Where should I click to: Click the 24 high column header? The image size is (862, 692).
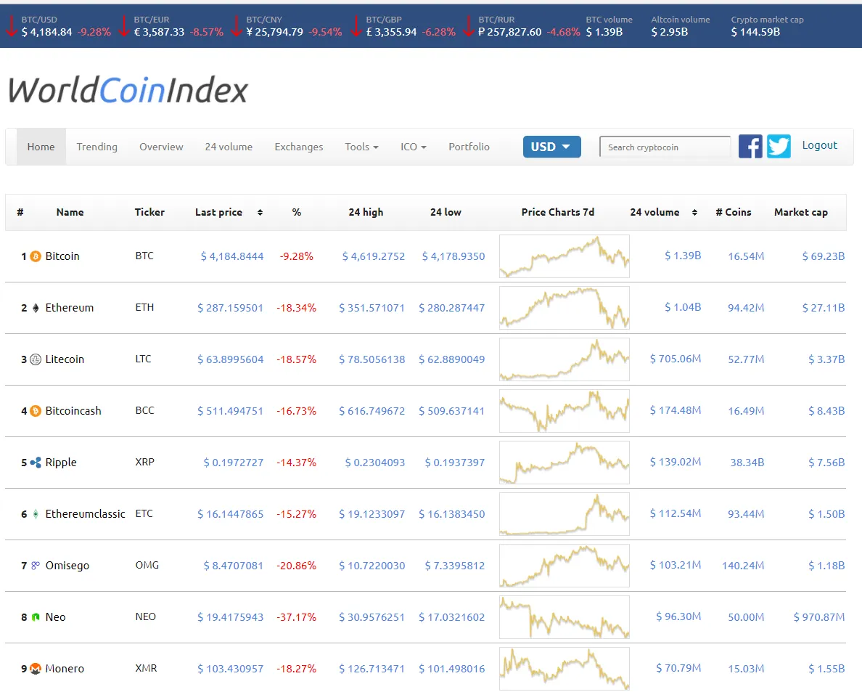pos(366,212)
